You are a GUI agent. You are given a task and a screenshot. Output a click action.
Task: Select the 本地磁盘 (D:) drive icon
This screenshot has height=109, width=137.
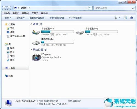click(x=80, y=32)
